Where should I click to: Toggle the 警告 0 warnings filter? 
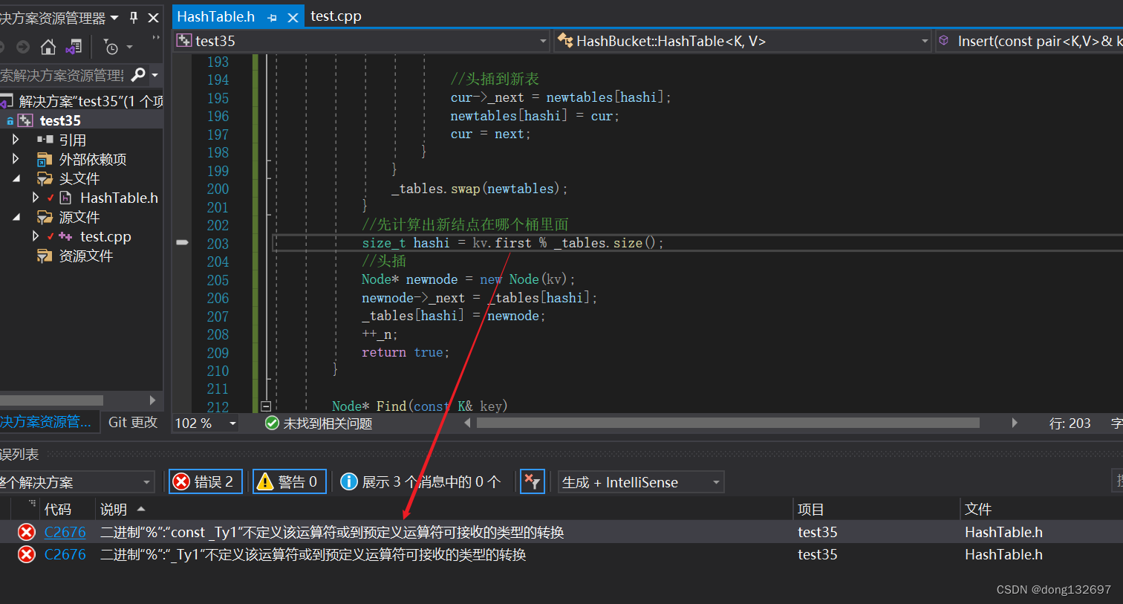(x=290, y=481)
